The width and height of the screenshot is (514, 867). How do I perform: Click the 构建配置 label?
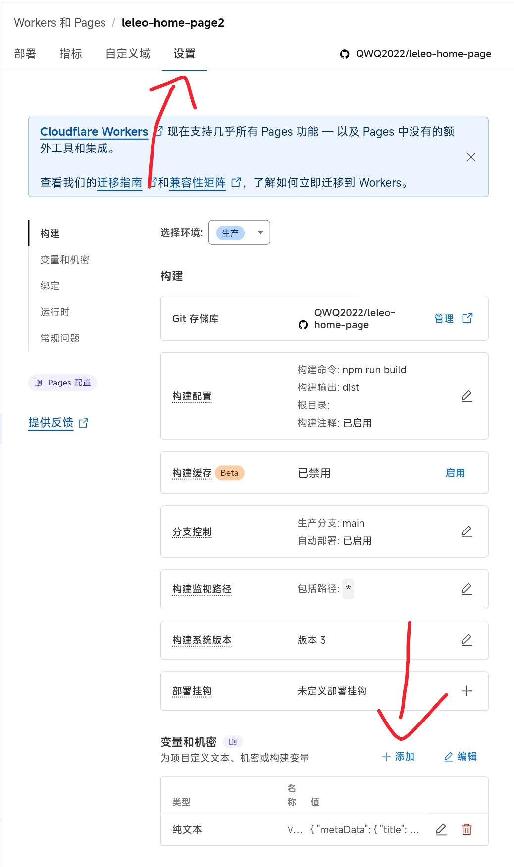click(x=192, y=396)
